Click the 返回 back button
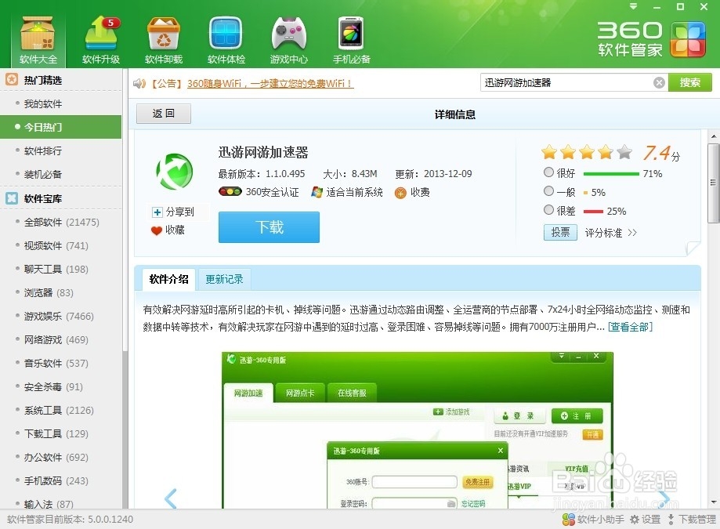This screenshot has height=529, width=720. tap(164, 114)
